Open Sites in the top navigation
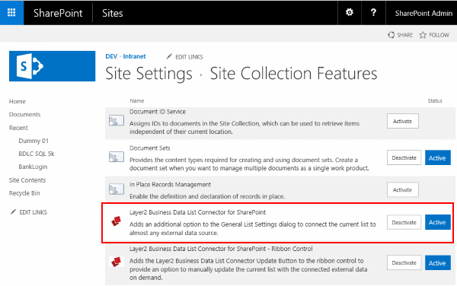 coord(113,13)
